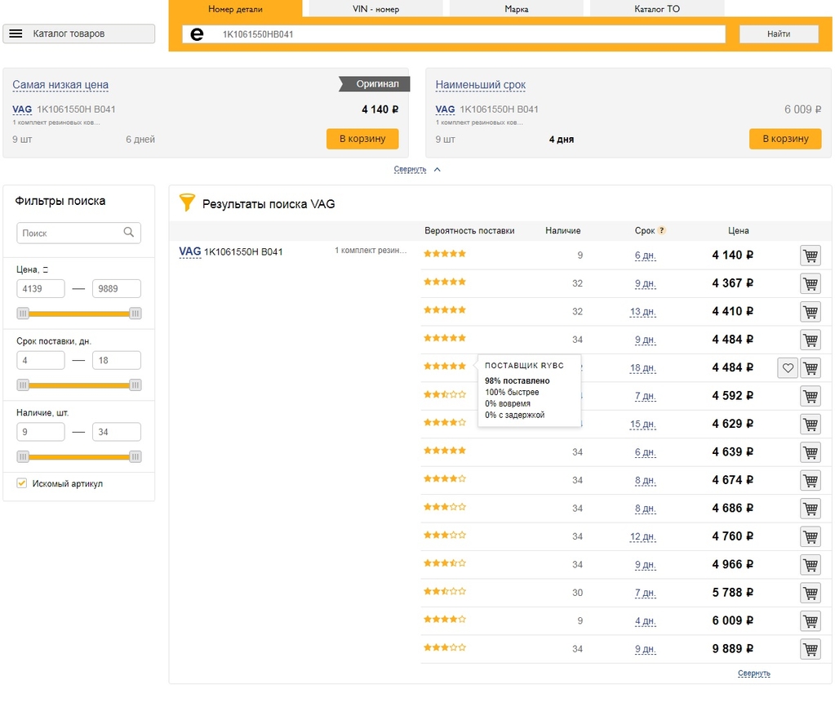Click the maximum handle of the Наличие slider
The height and width of the screenshot is (707, 835).
tap(135, 456)
